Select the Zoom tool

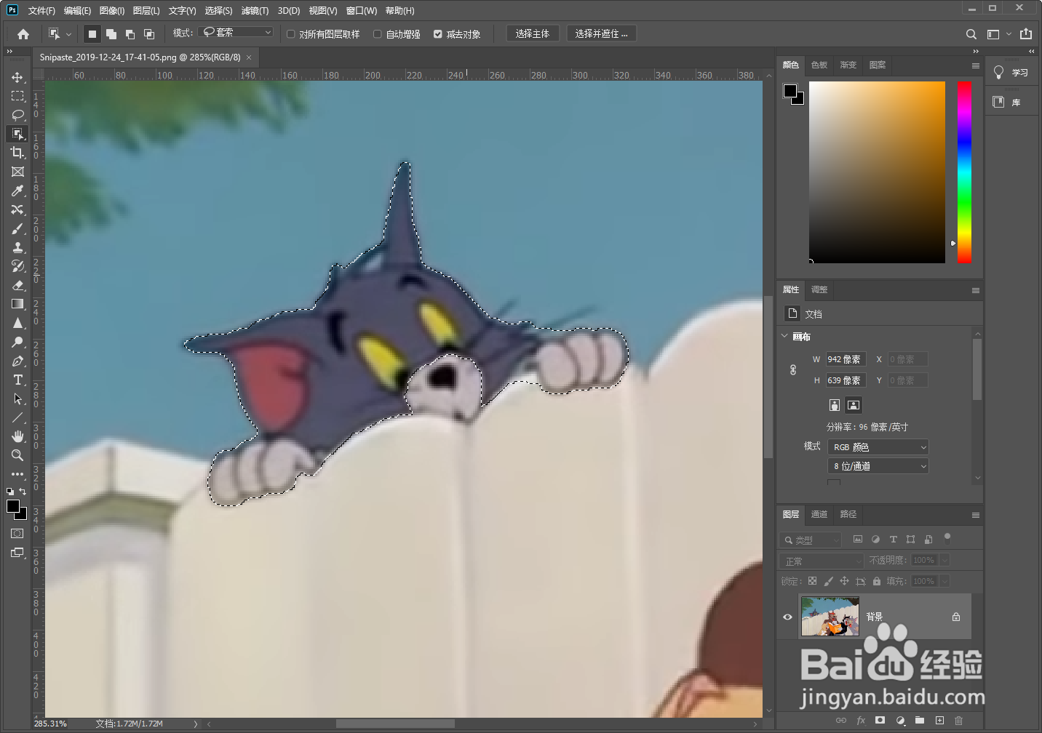click(x=17, y=455)
